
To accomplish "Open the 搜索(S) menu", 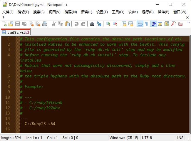I will 39,12.
